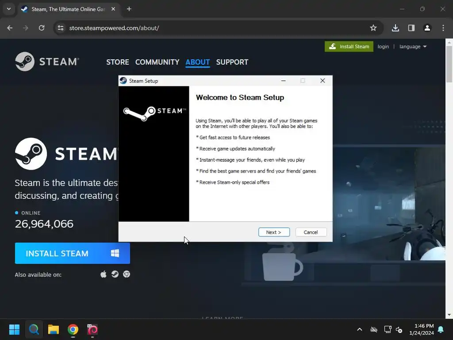Click the online count 26,964,066
The image size is (453, 340).
coord(44,224)
